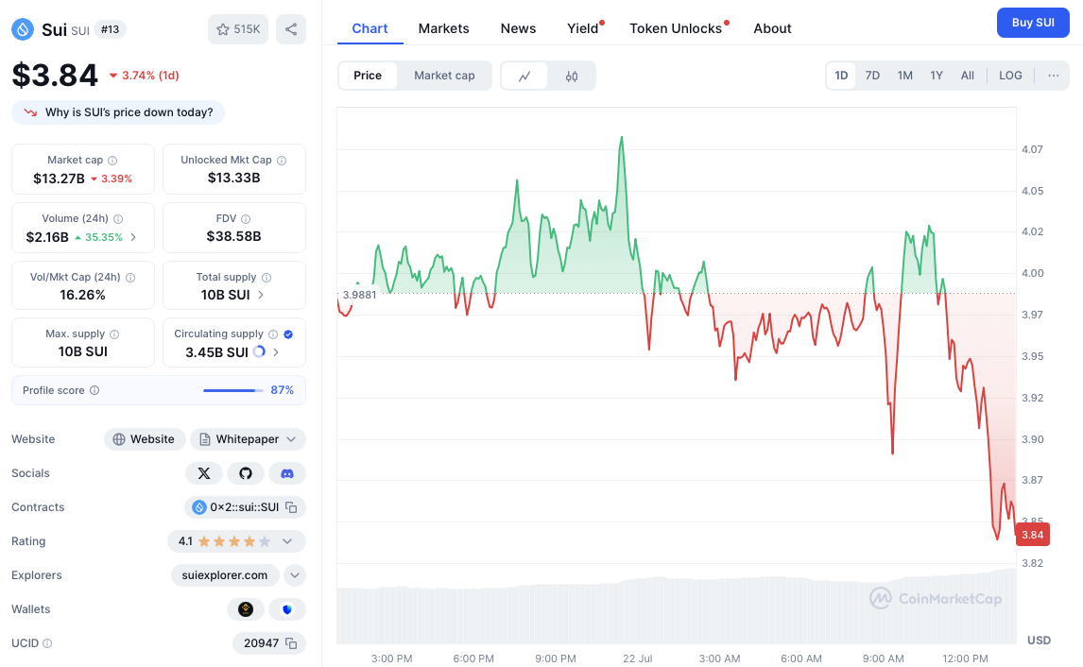
Task: Expand Total supply 10B SUI arrow
Action: coord(261,295)
